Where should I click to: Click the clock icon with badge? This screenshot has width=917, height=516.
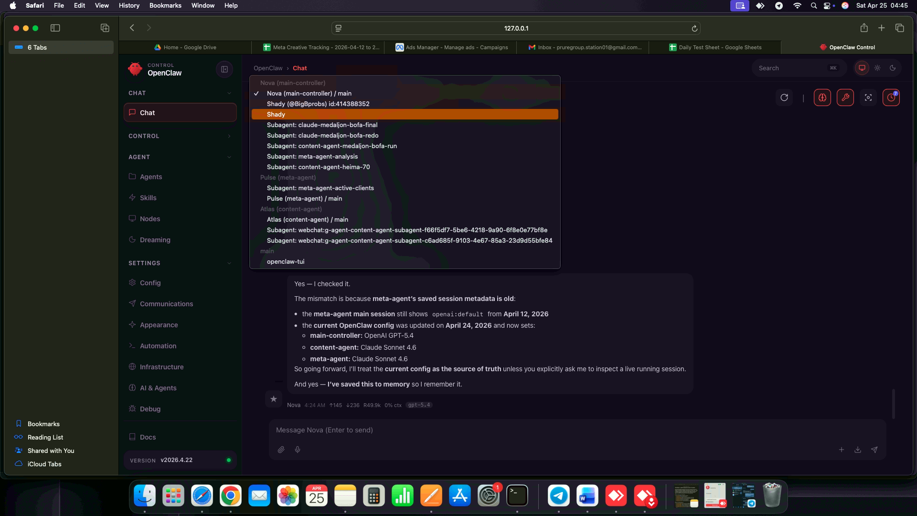pyautogui.click(x=891, y=97)
